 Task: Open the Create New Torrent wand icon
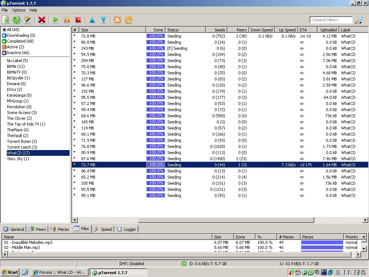pos(27,20)
